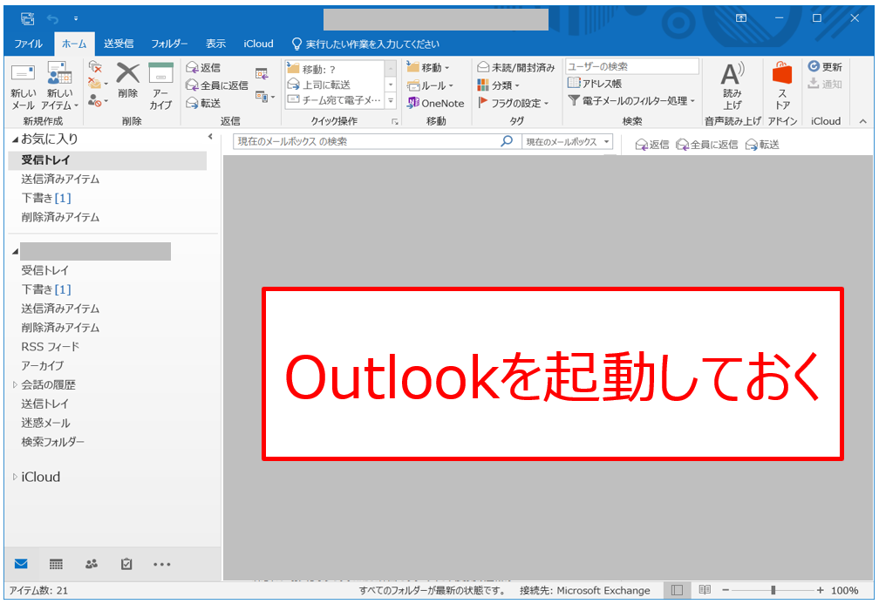
Task: Open quick access toolbar customize arrow
Action: [76, 19]
